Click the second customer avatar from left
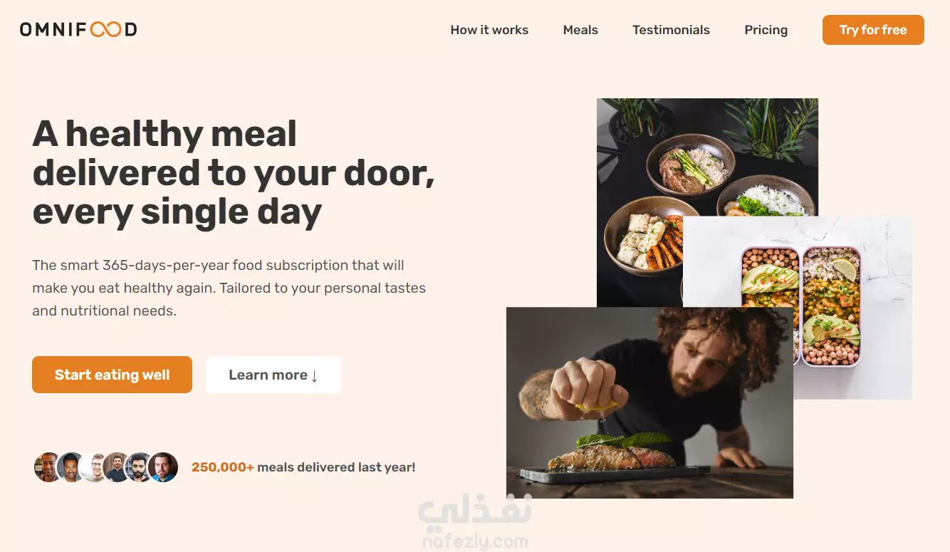950x552 pixels. click(71, 467)
